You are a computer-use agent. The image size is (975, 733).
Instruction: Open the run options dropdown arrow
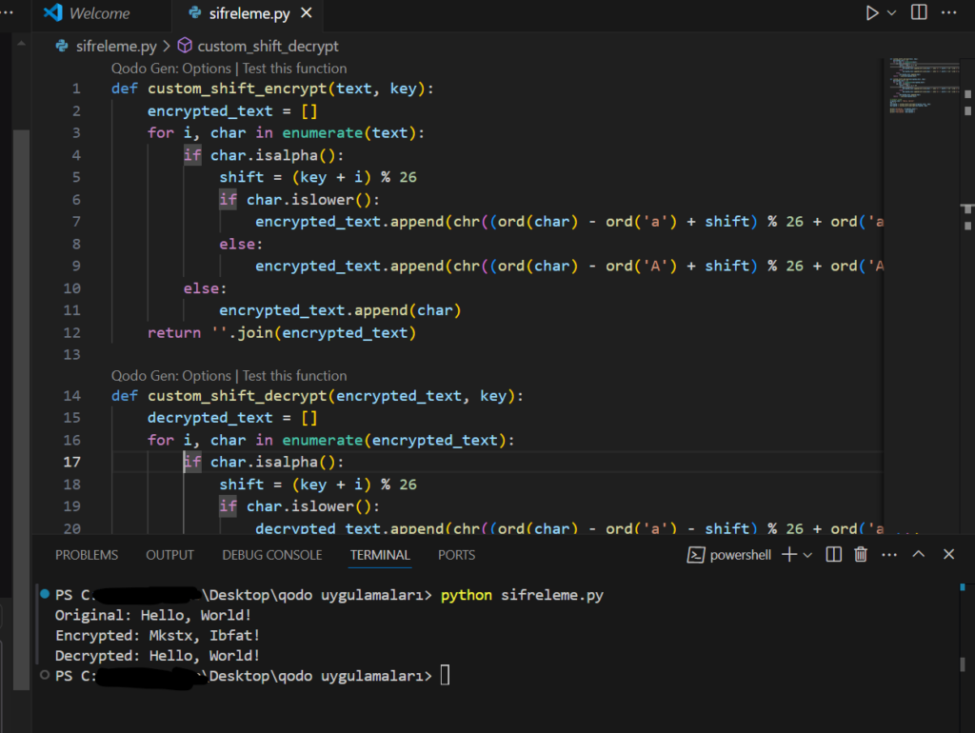click(x=891, y=13)
